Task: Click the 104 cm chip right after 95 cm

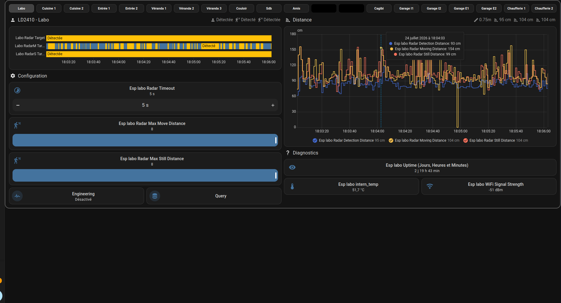Action: click(x=523, y=20)
